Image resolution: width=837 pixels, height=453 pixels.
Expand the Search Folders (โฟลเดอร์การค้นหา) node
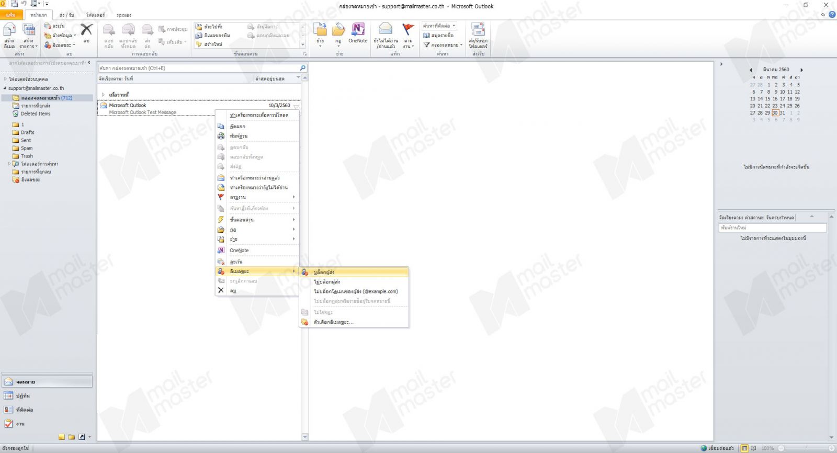tap(9, 164)
